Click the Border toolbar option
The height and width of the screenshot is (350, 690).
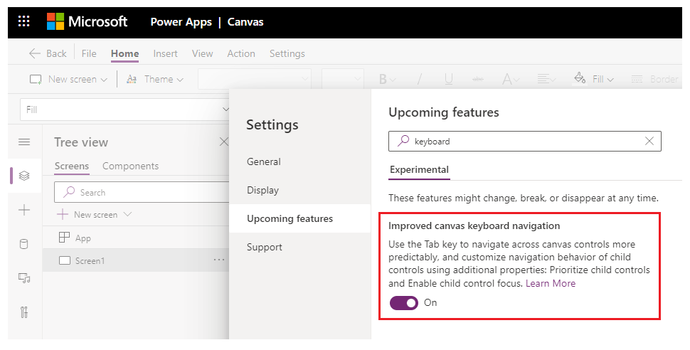click(x=655, y=79)
